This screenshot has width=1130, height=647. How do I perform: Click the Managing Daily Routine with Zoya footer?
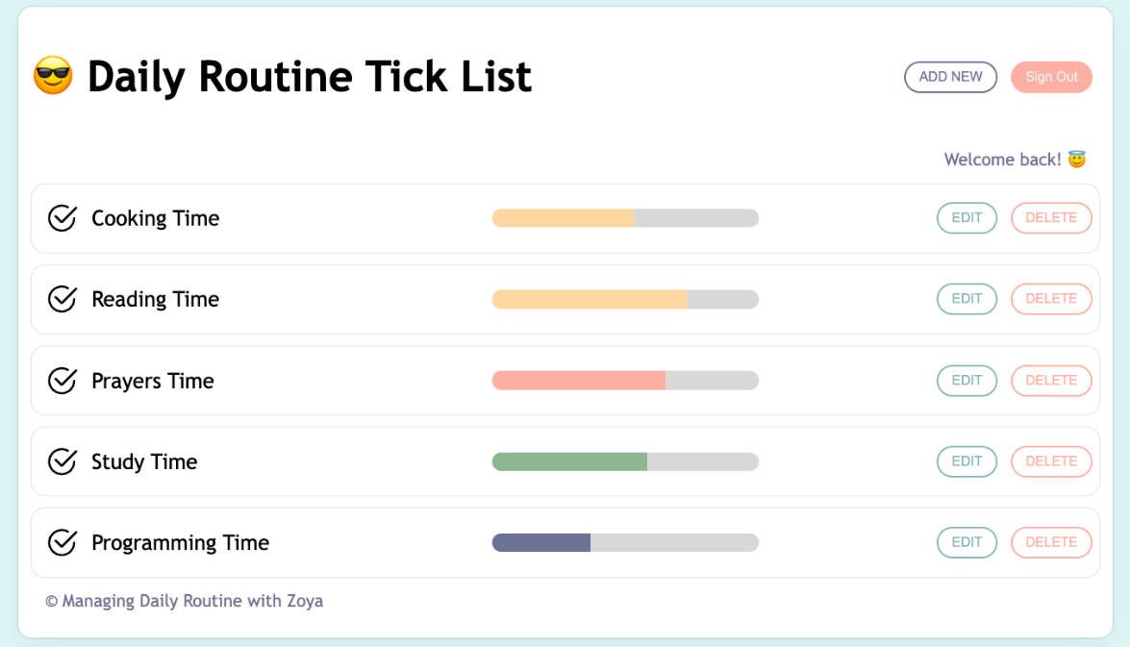click(184, 600)
